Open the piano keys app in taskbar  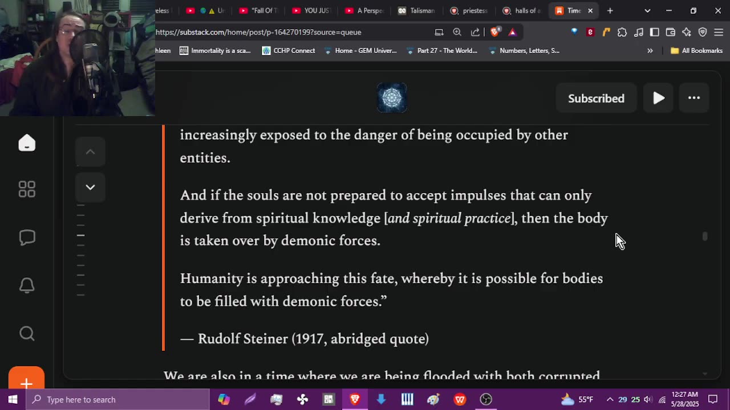[407, 399]
